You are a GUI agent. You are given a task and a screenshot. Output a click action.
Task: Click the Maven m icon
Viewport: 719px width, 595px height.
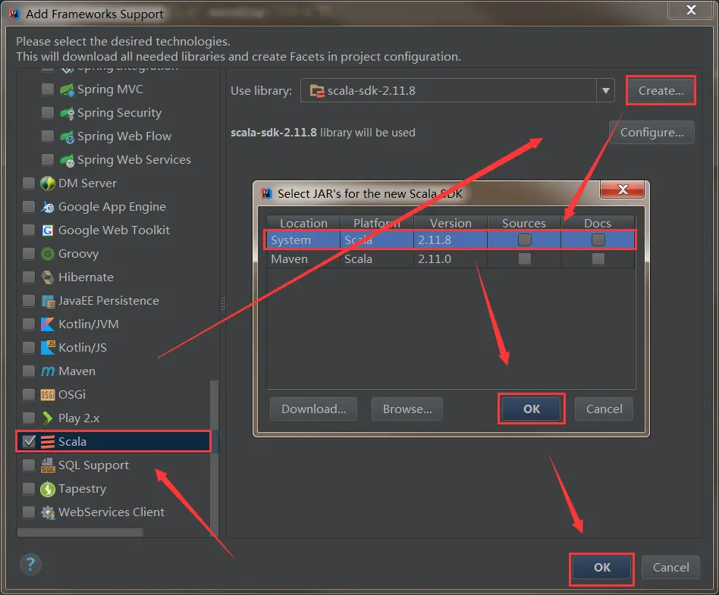click(48, 371)
